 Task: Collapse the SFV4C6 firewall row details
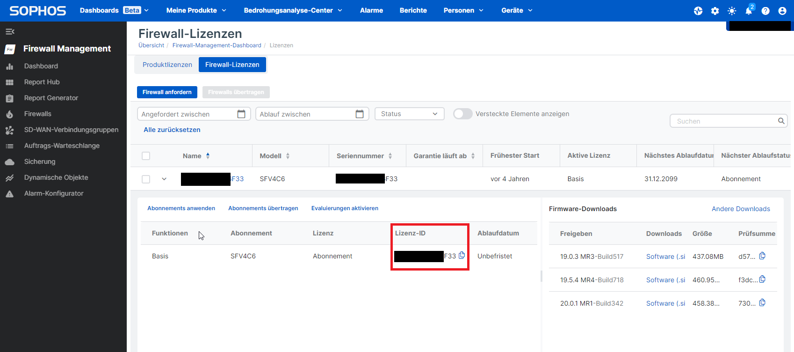tap(164, 179)
